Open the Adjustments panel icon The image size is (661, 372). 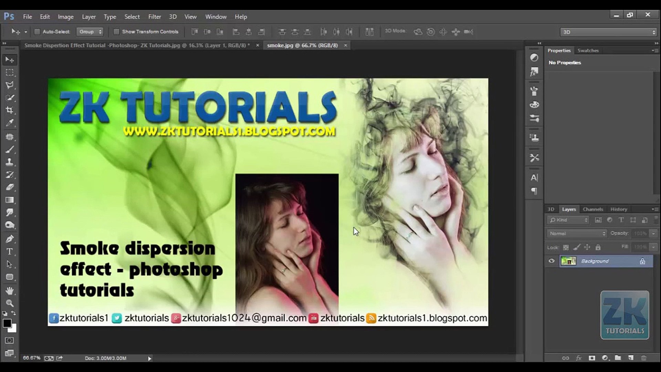click(x=534, y=58)
